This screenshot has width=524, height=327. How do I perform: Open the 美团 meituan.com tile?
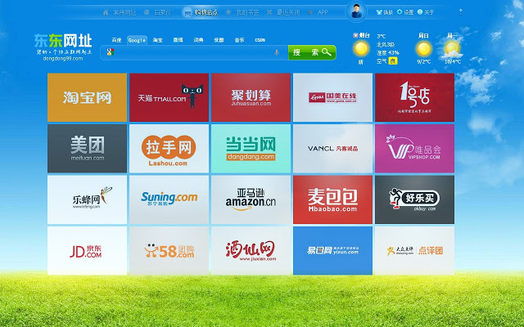point(88,149)
